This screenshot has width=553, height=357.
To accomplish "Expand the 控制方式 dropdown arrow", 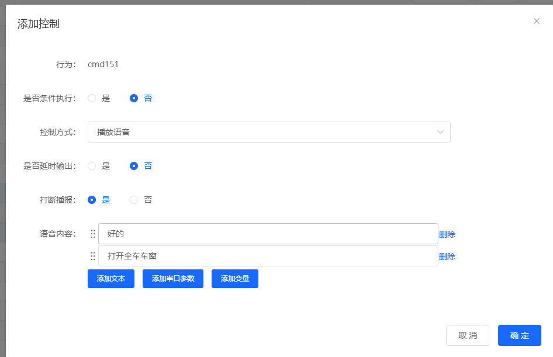I will pyautogui.click(x=440, y=132).
